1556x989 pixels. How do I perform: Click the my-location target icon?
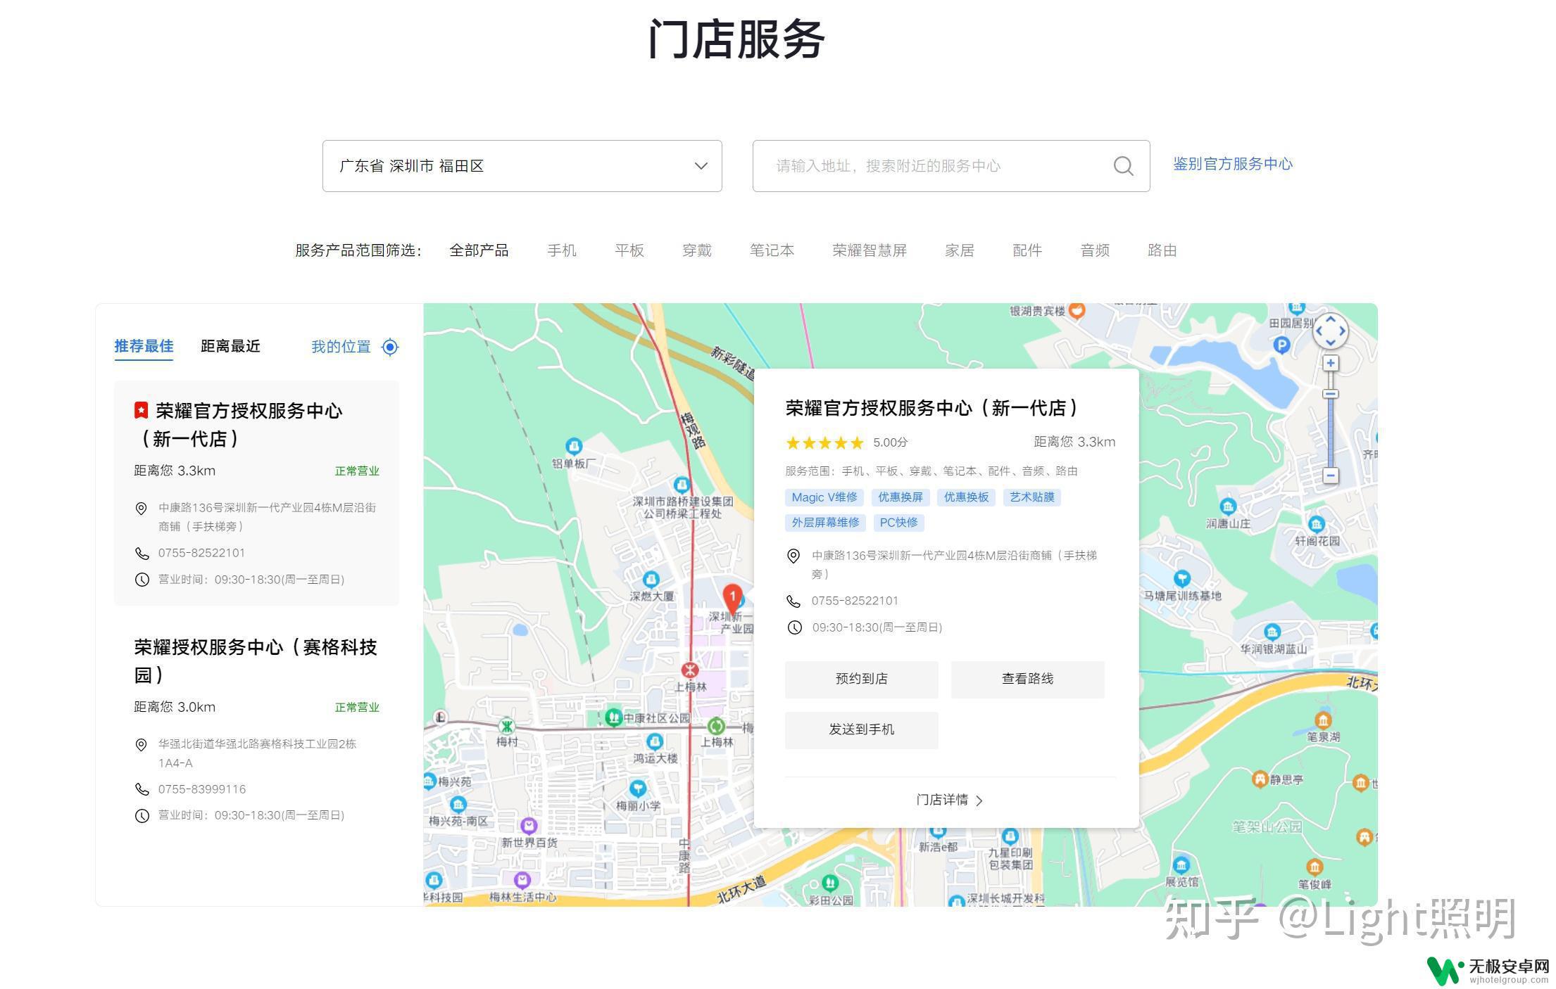tap(390, 347)
